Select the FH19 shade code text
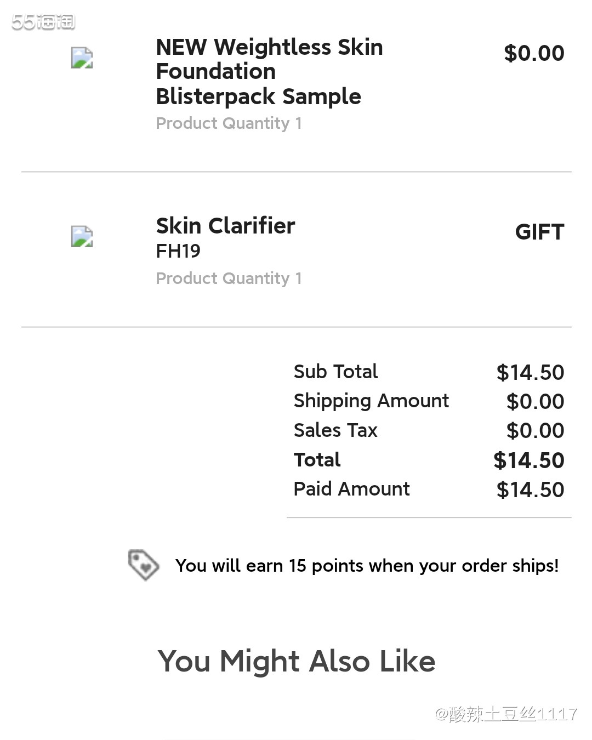 (x=178, y=251)
